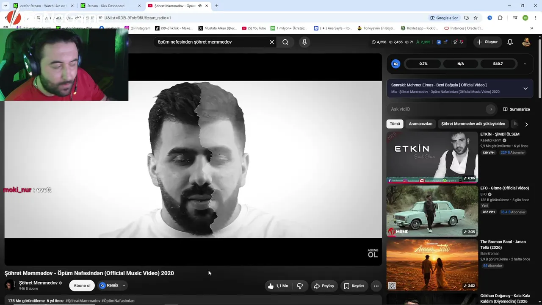
Task: Click in the Ask vidIQ input field
Action: pyautogui.click(x=437, y=109)
